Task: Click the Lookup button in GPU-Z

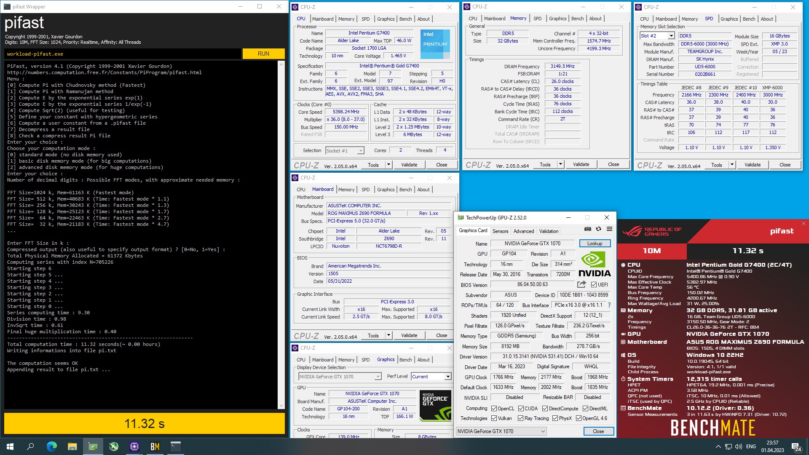Action: [595, 244]
